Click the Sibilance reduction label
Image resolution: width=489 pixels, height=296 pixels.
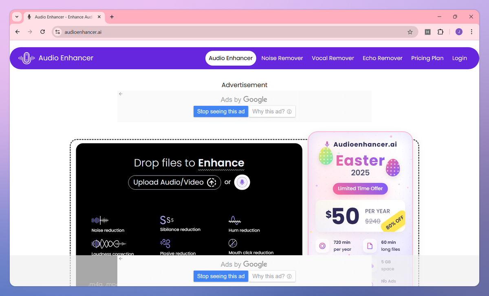180,230
